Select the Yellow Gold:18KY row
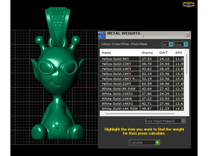Image resolution: width=208 pixels, height=156 pixels. point(142,74)
